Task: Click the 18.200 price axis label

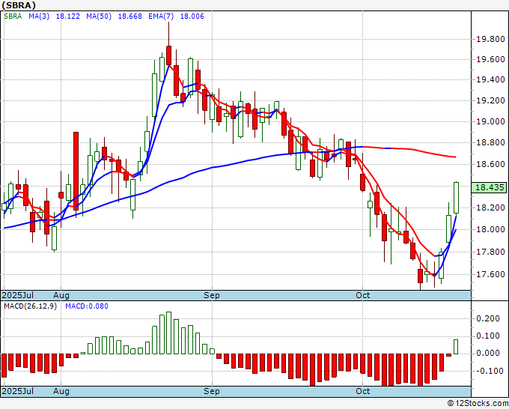Action: tap(490, 207)
